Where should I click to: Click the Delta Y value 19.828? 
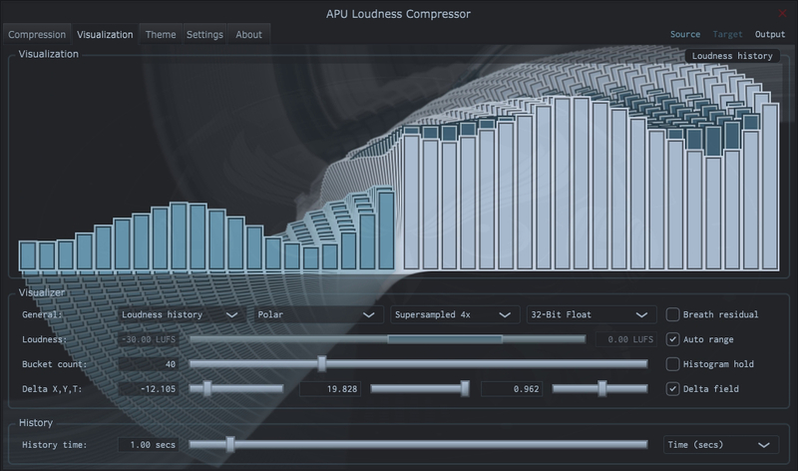(x=330, y=389)
